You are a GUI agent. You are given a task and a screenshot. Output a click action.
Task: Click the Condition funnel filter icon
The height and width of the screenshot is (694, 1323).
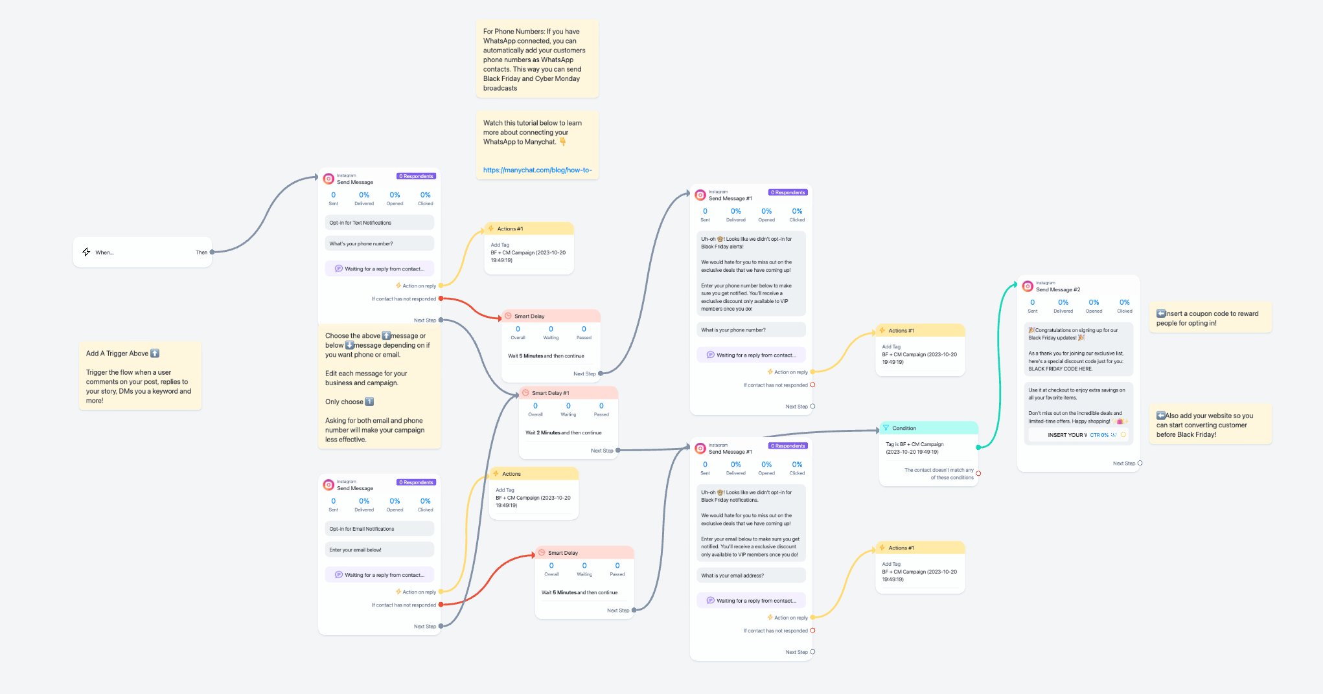point(886,428)
